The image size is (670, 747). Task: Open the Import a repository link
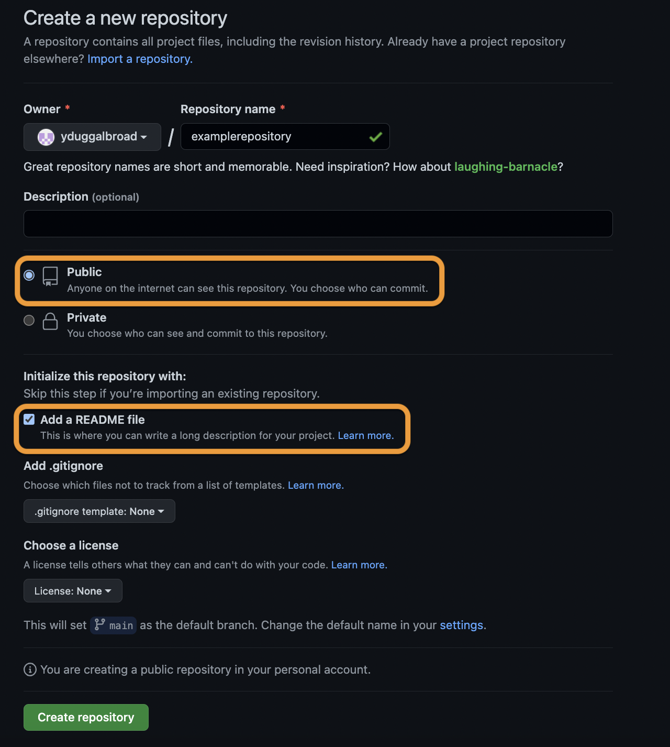click(x=140, y=59)
